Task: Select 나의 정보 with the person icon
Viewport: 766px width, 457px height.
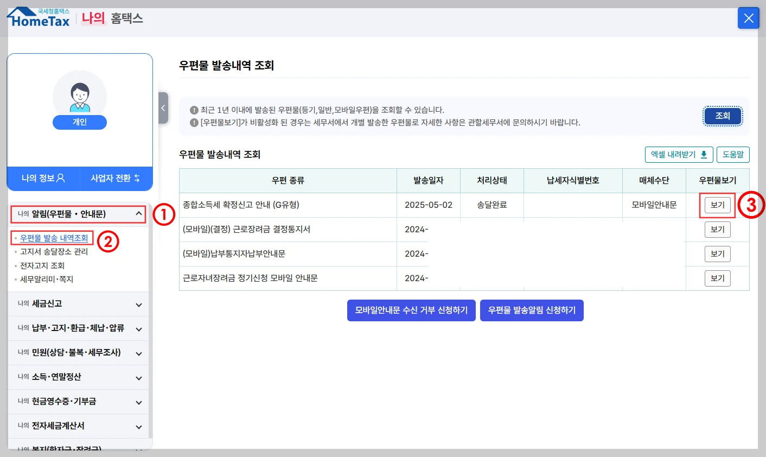Action: click(43, 179)
